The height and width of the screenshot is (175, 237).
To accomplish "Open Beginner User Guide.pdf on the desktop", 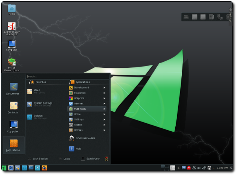I will pyautogui.click(x=12, y=29).
